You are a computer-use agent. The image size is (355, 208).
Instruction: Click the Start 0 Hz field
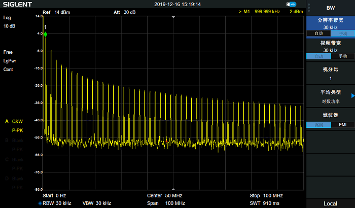(x=54, y=195)
